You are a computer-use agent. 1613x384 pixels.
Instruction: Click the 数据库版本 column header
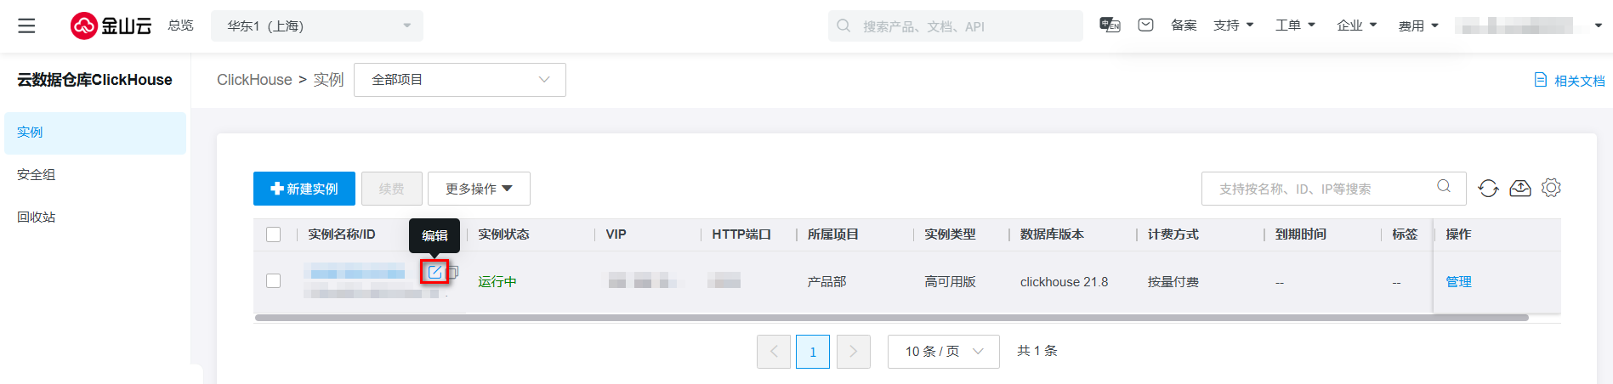point(1052,234)
